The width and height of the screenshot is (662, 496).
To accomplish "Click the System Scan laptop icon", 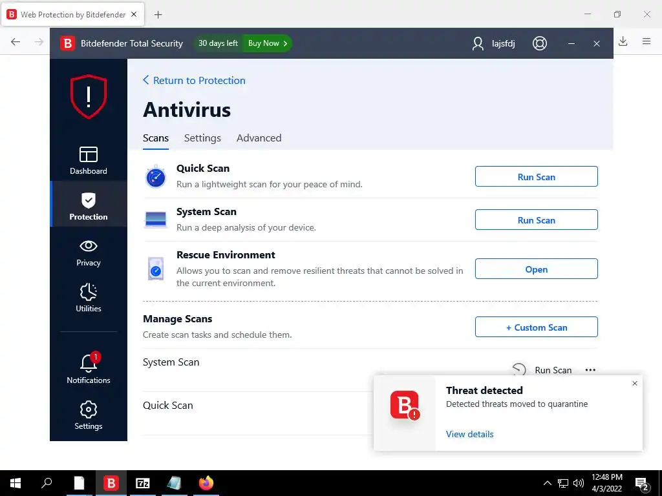I will coord(156,220).
